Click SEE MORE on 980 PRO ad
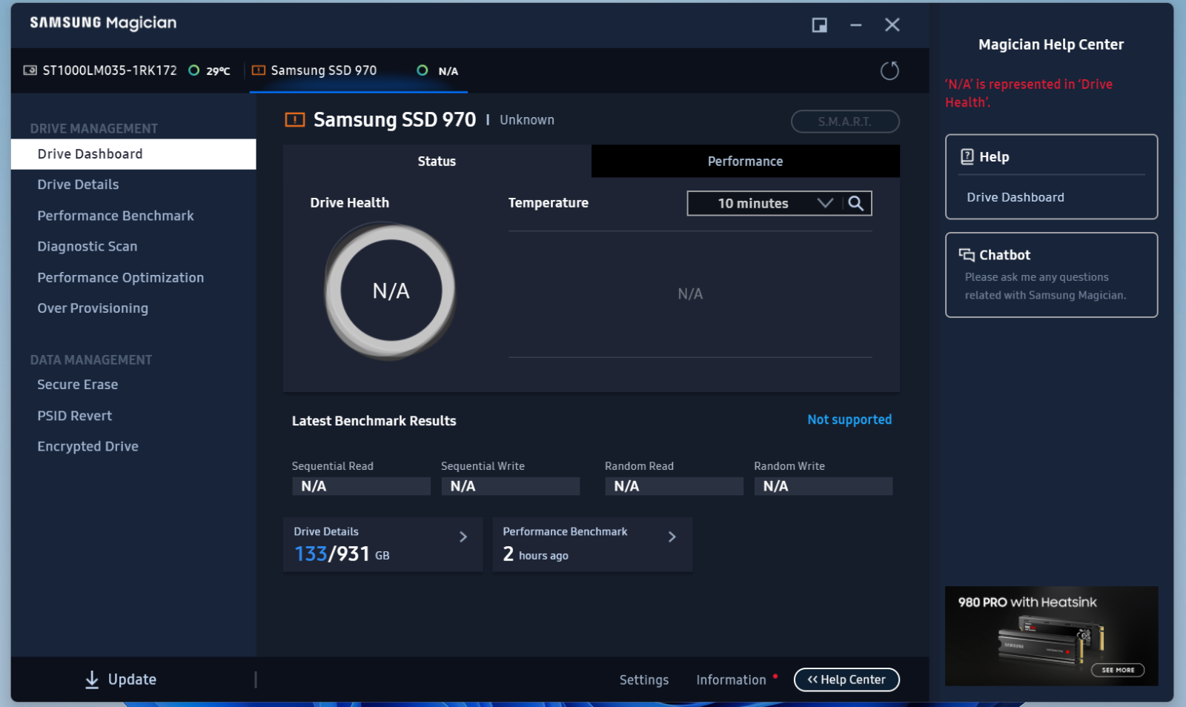 pos(1118,670)
